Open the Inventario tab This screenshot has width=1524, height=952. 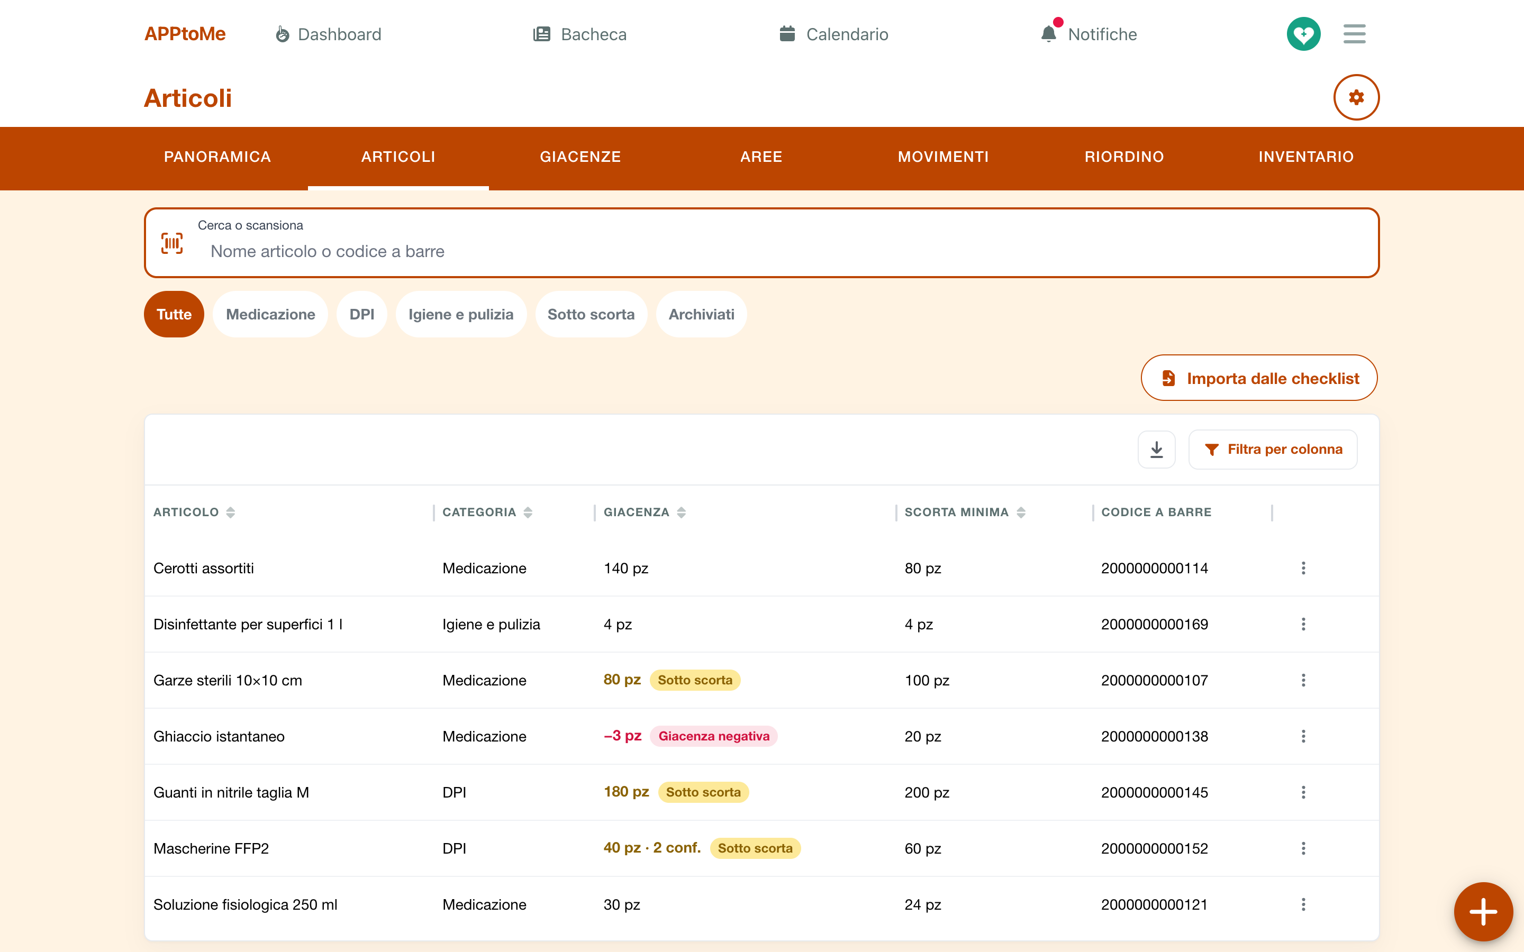[x=1305, y=158]
